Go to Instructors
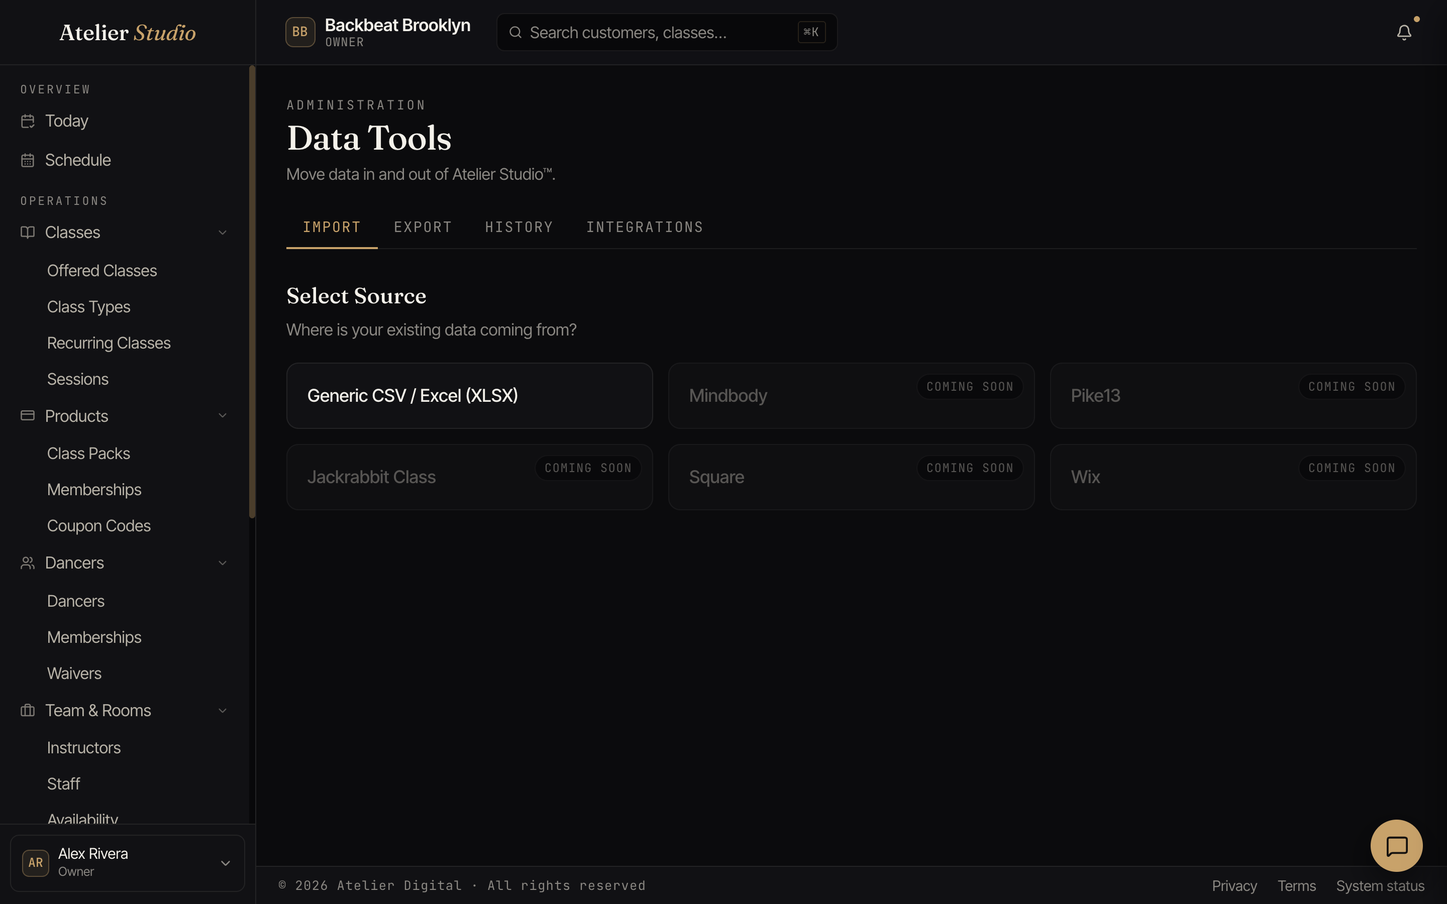This screenshot has width=1447, height=904. coord(84,748)
